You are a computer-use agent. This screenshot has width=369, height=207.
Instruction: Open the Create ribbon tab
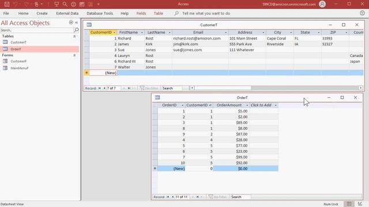42,13
